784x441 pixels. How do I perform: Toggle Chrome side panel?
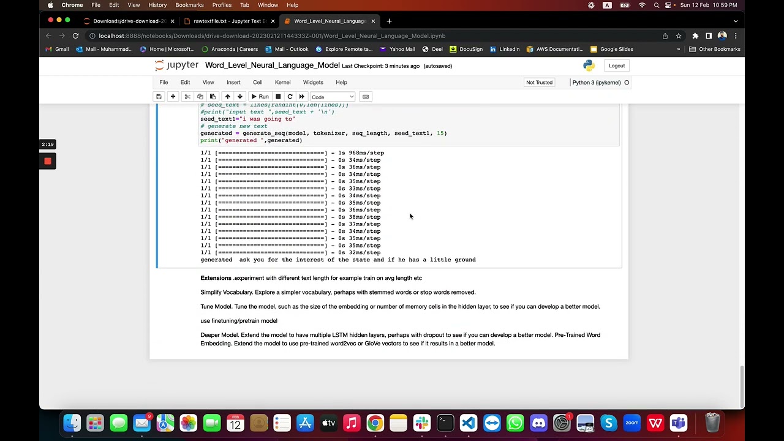(709, 36)
